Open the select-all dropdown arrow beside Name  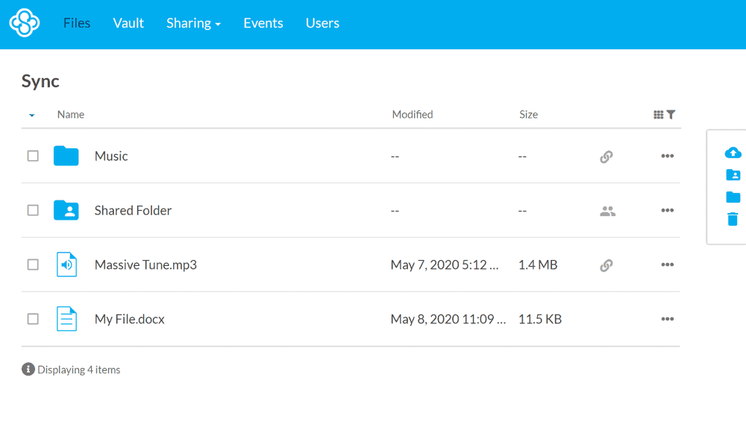point(31,115)
